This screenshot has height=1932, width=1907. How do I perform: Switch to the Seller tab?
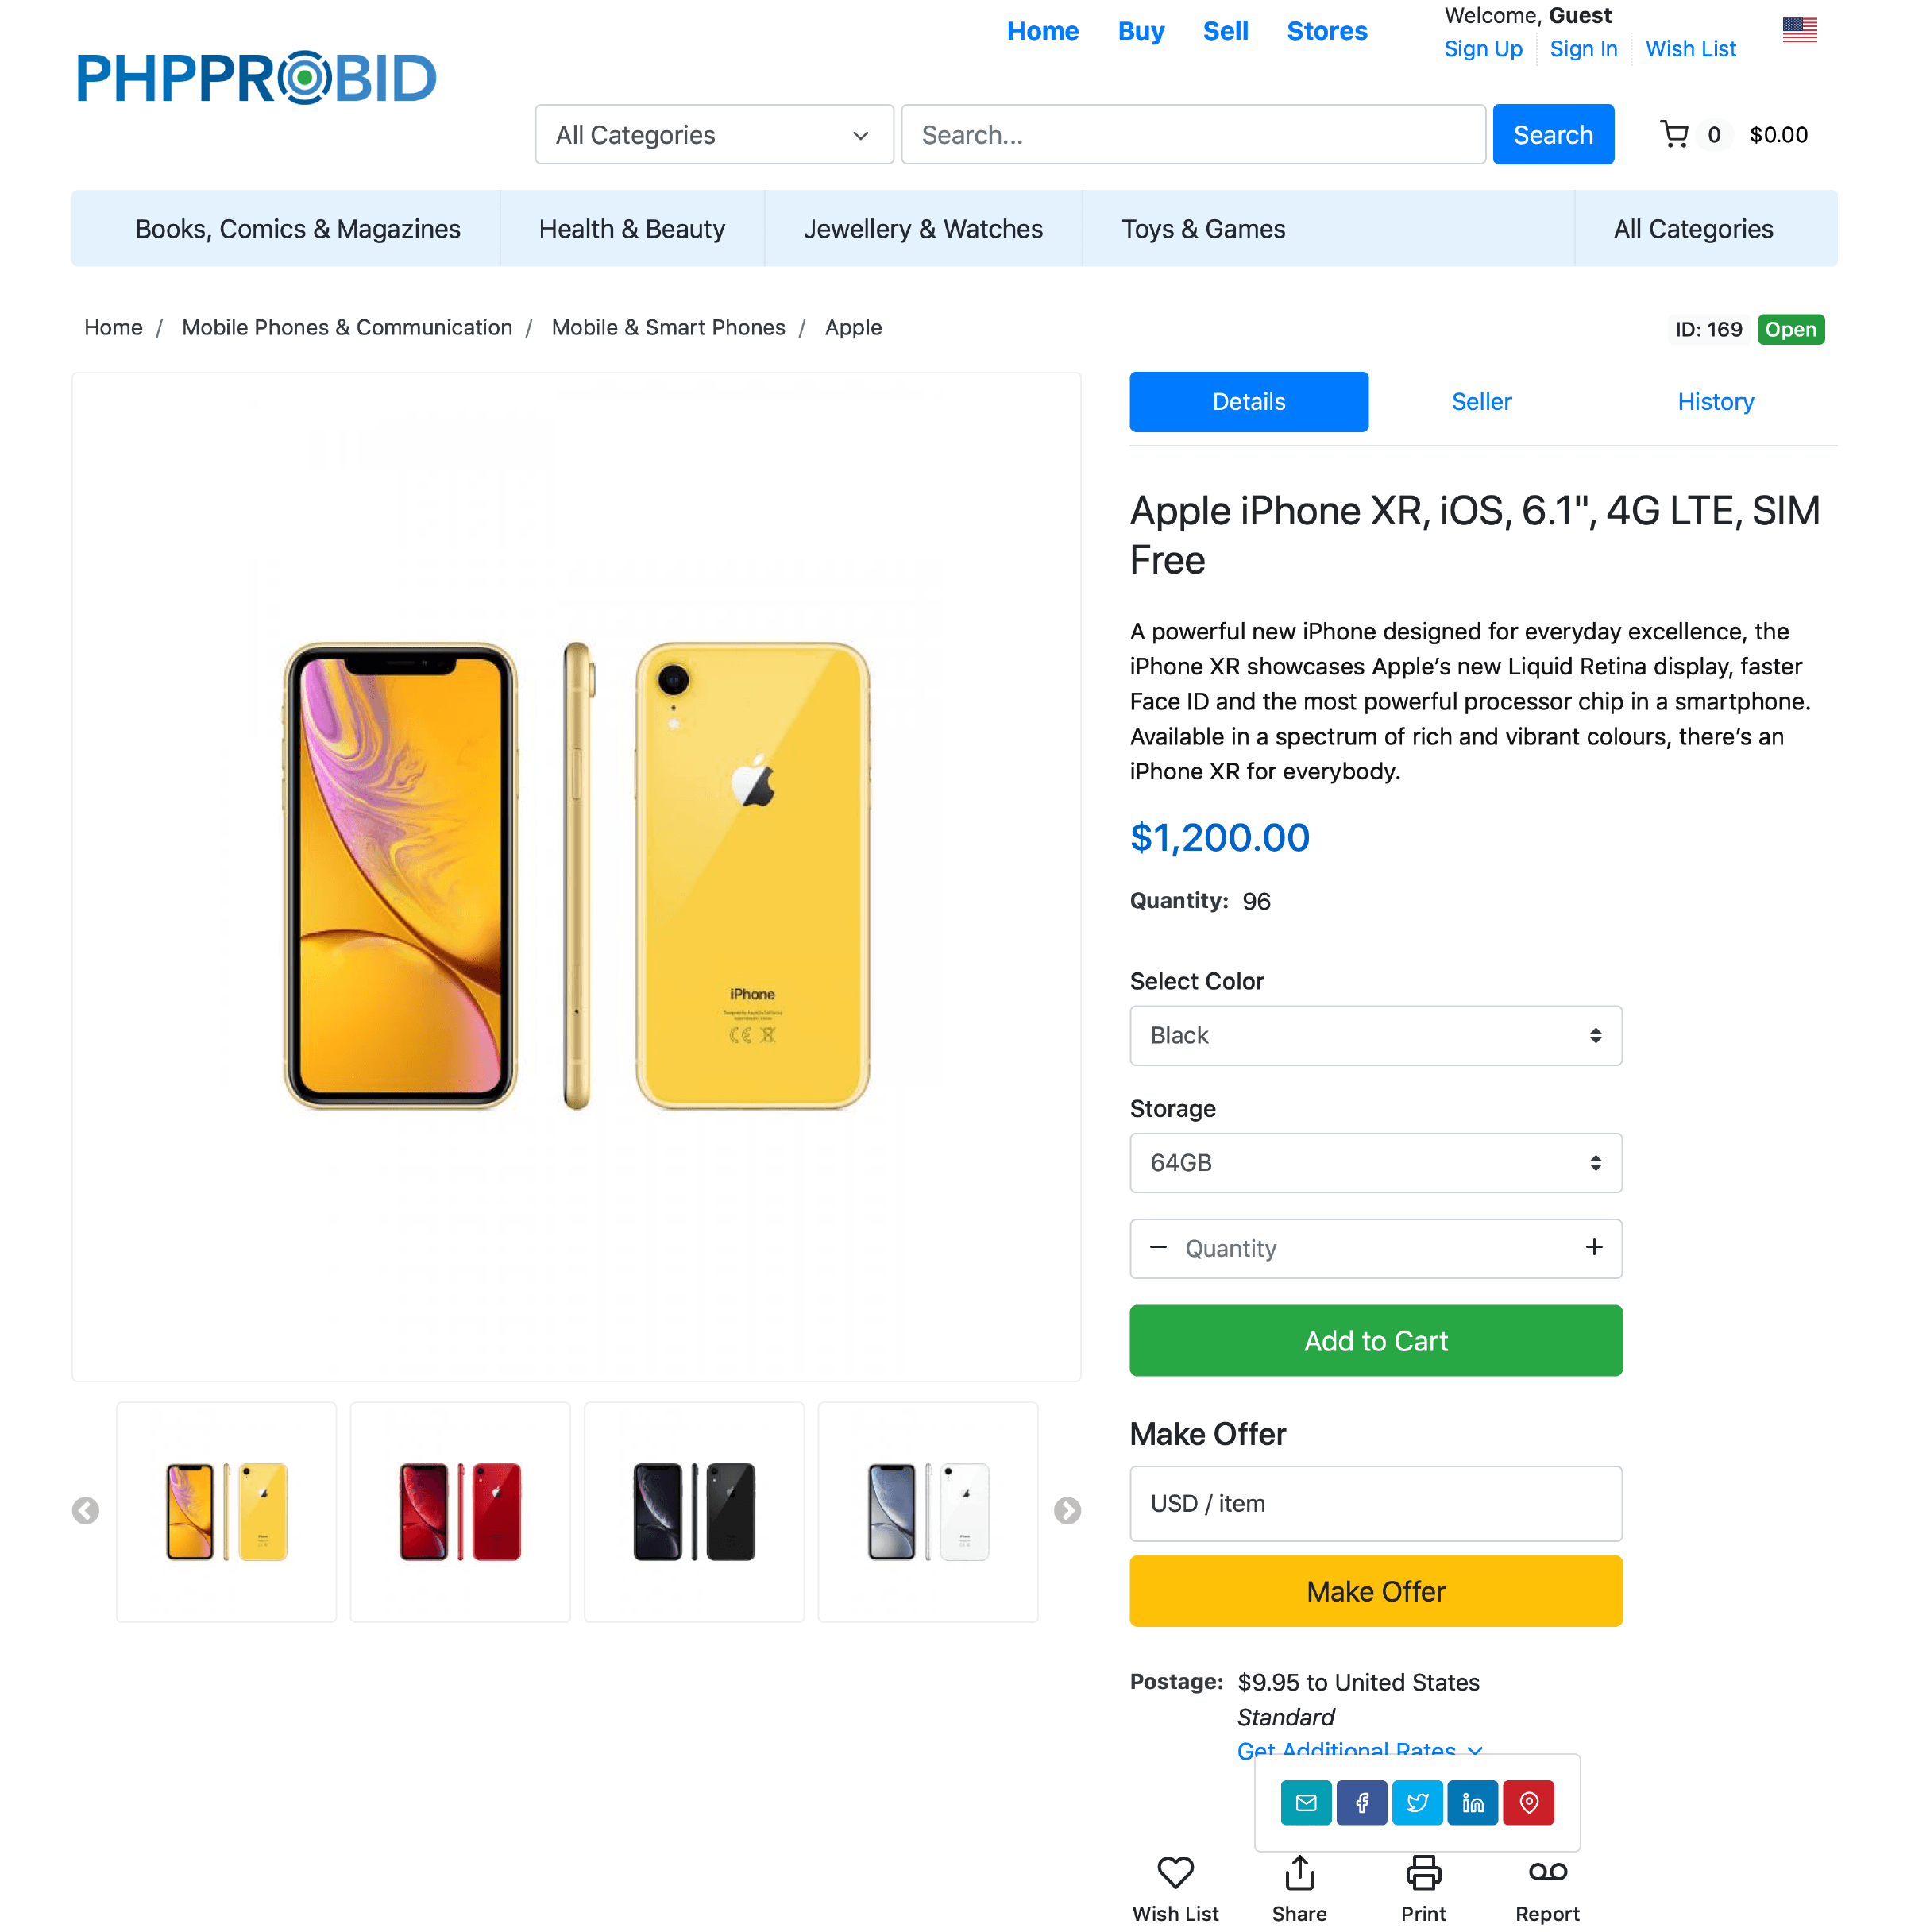(x=1481, y=401)
